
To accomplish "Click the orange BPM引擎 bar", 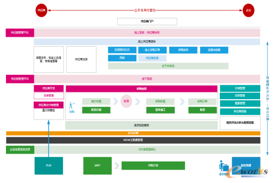I will click(133, 133).
